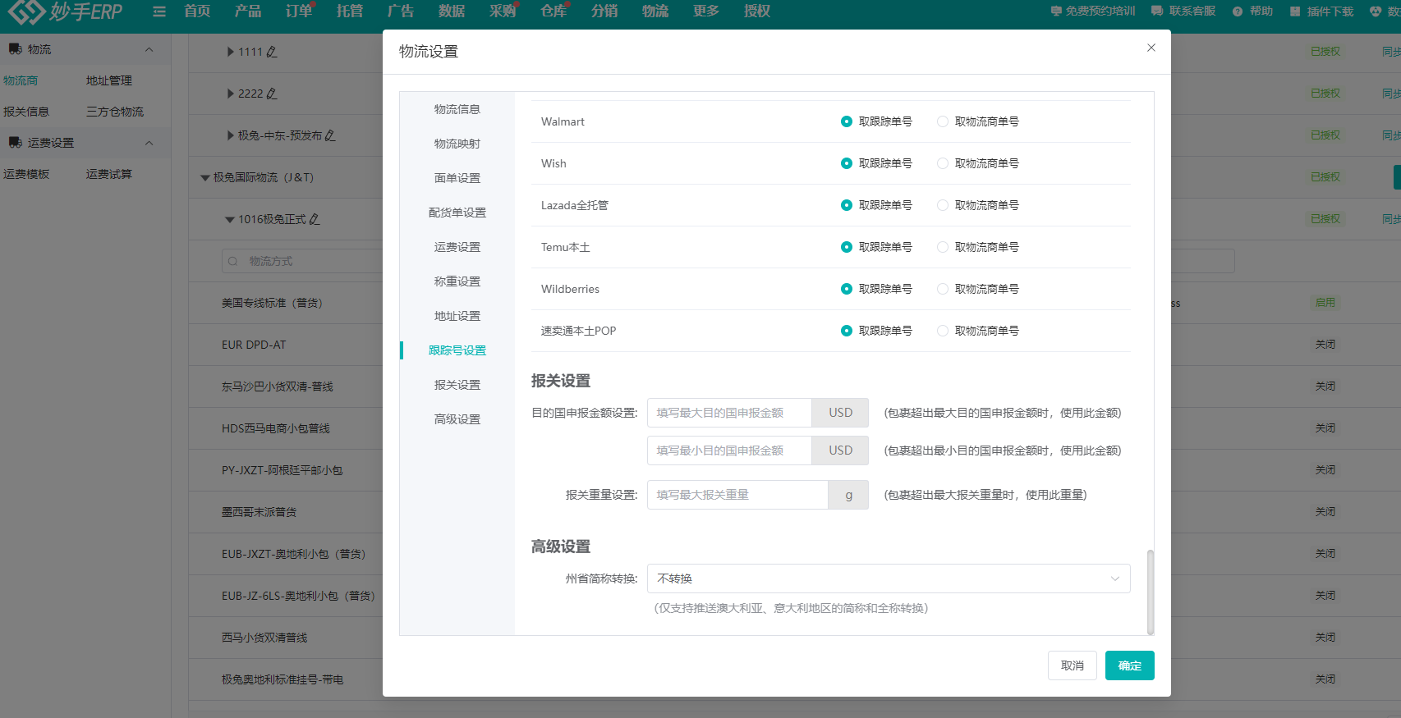Open the 配货单设置 settings tab
The image size is (1401, 718).
(457, 213)
